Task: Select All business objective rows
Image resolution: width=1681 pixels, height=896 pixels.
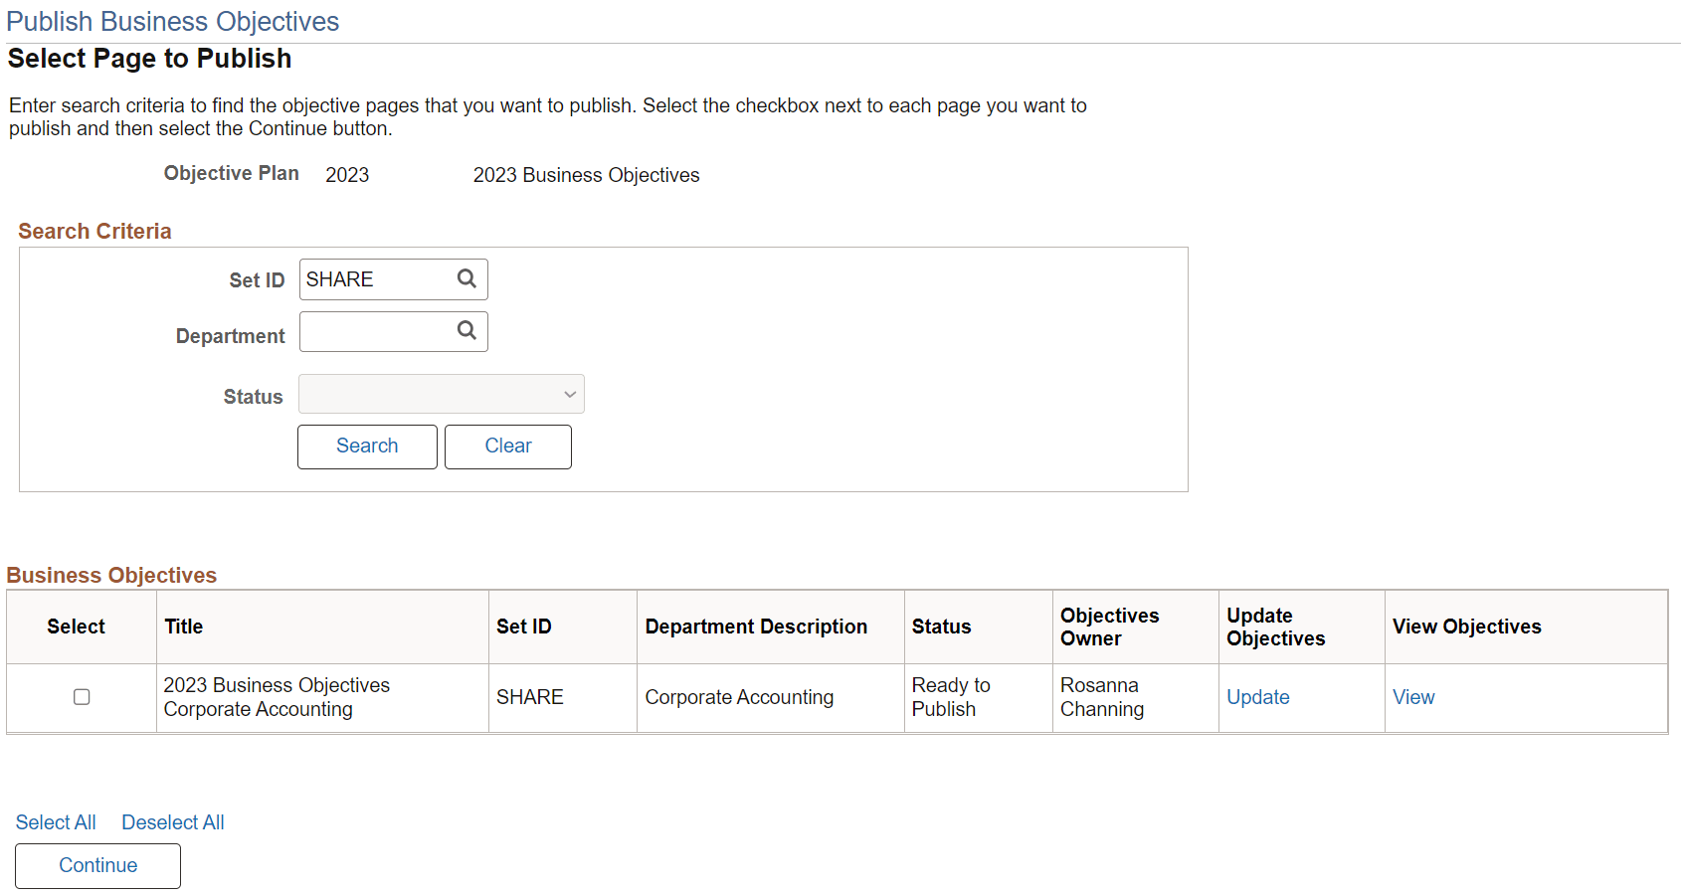Action: (55, 822)
